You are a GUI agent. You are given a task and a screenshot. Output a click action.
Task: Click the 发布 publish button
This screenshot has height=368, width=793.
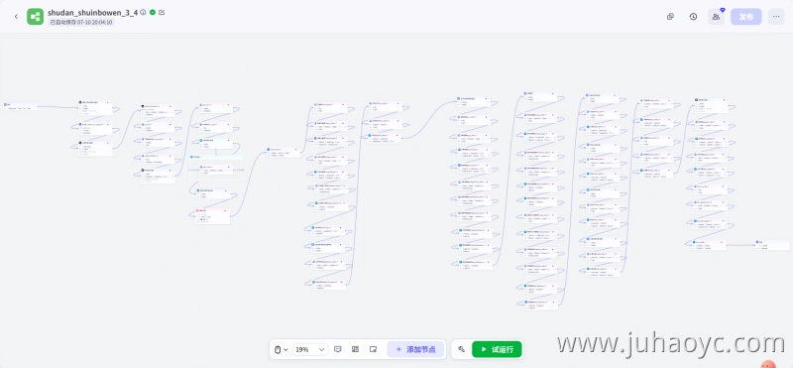click(746, 17)
